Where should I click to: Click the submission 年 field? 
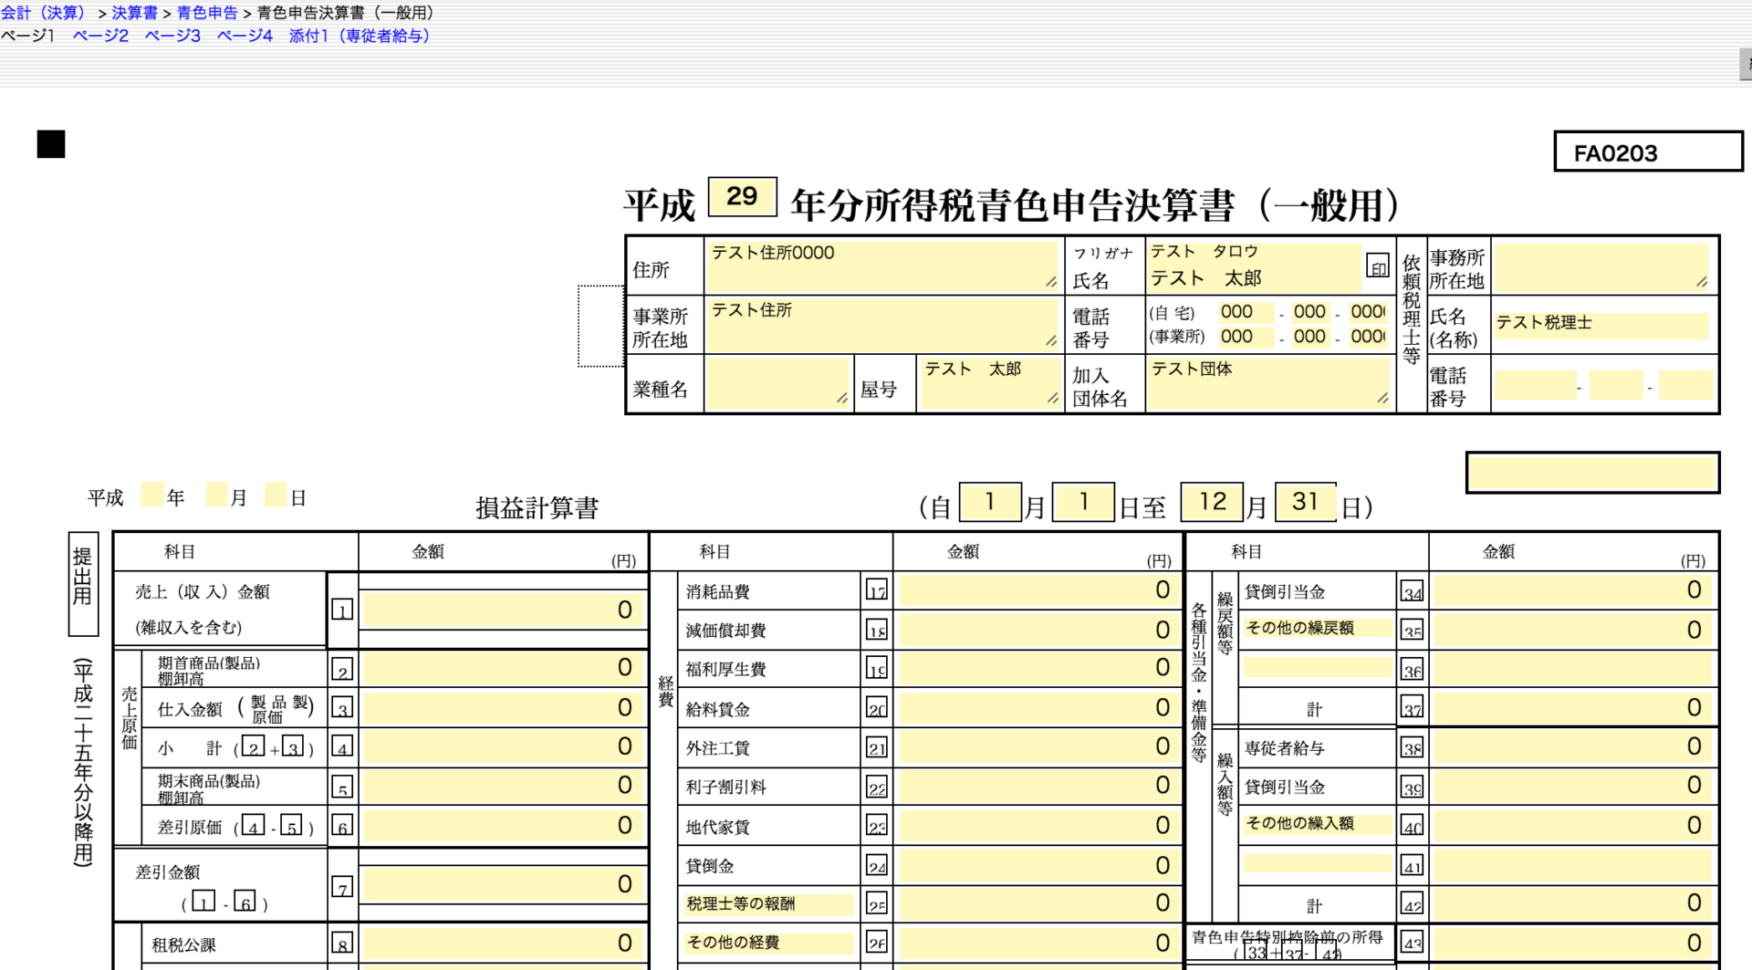pos(152,495)
